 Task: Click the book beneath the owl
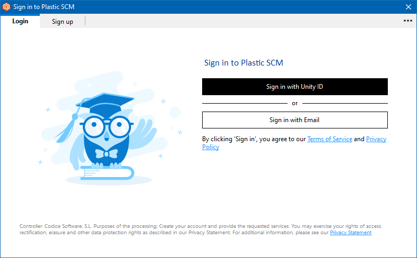pyautogui.click(x=107, y=173)
